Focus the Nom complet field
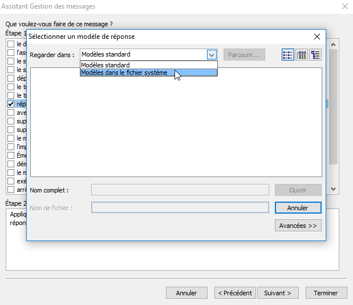Screen dimensions: 353x305 click(180, 190)
